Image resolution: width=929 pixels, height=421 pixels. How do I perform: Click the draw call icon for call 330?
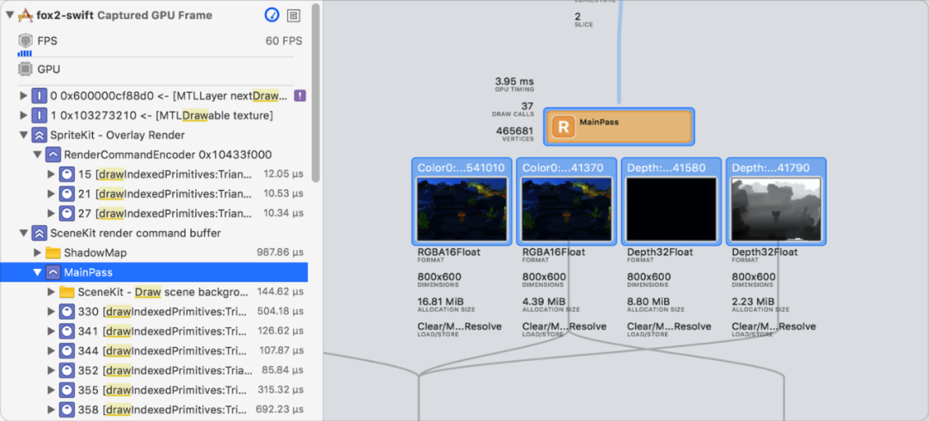click(66, 312)
